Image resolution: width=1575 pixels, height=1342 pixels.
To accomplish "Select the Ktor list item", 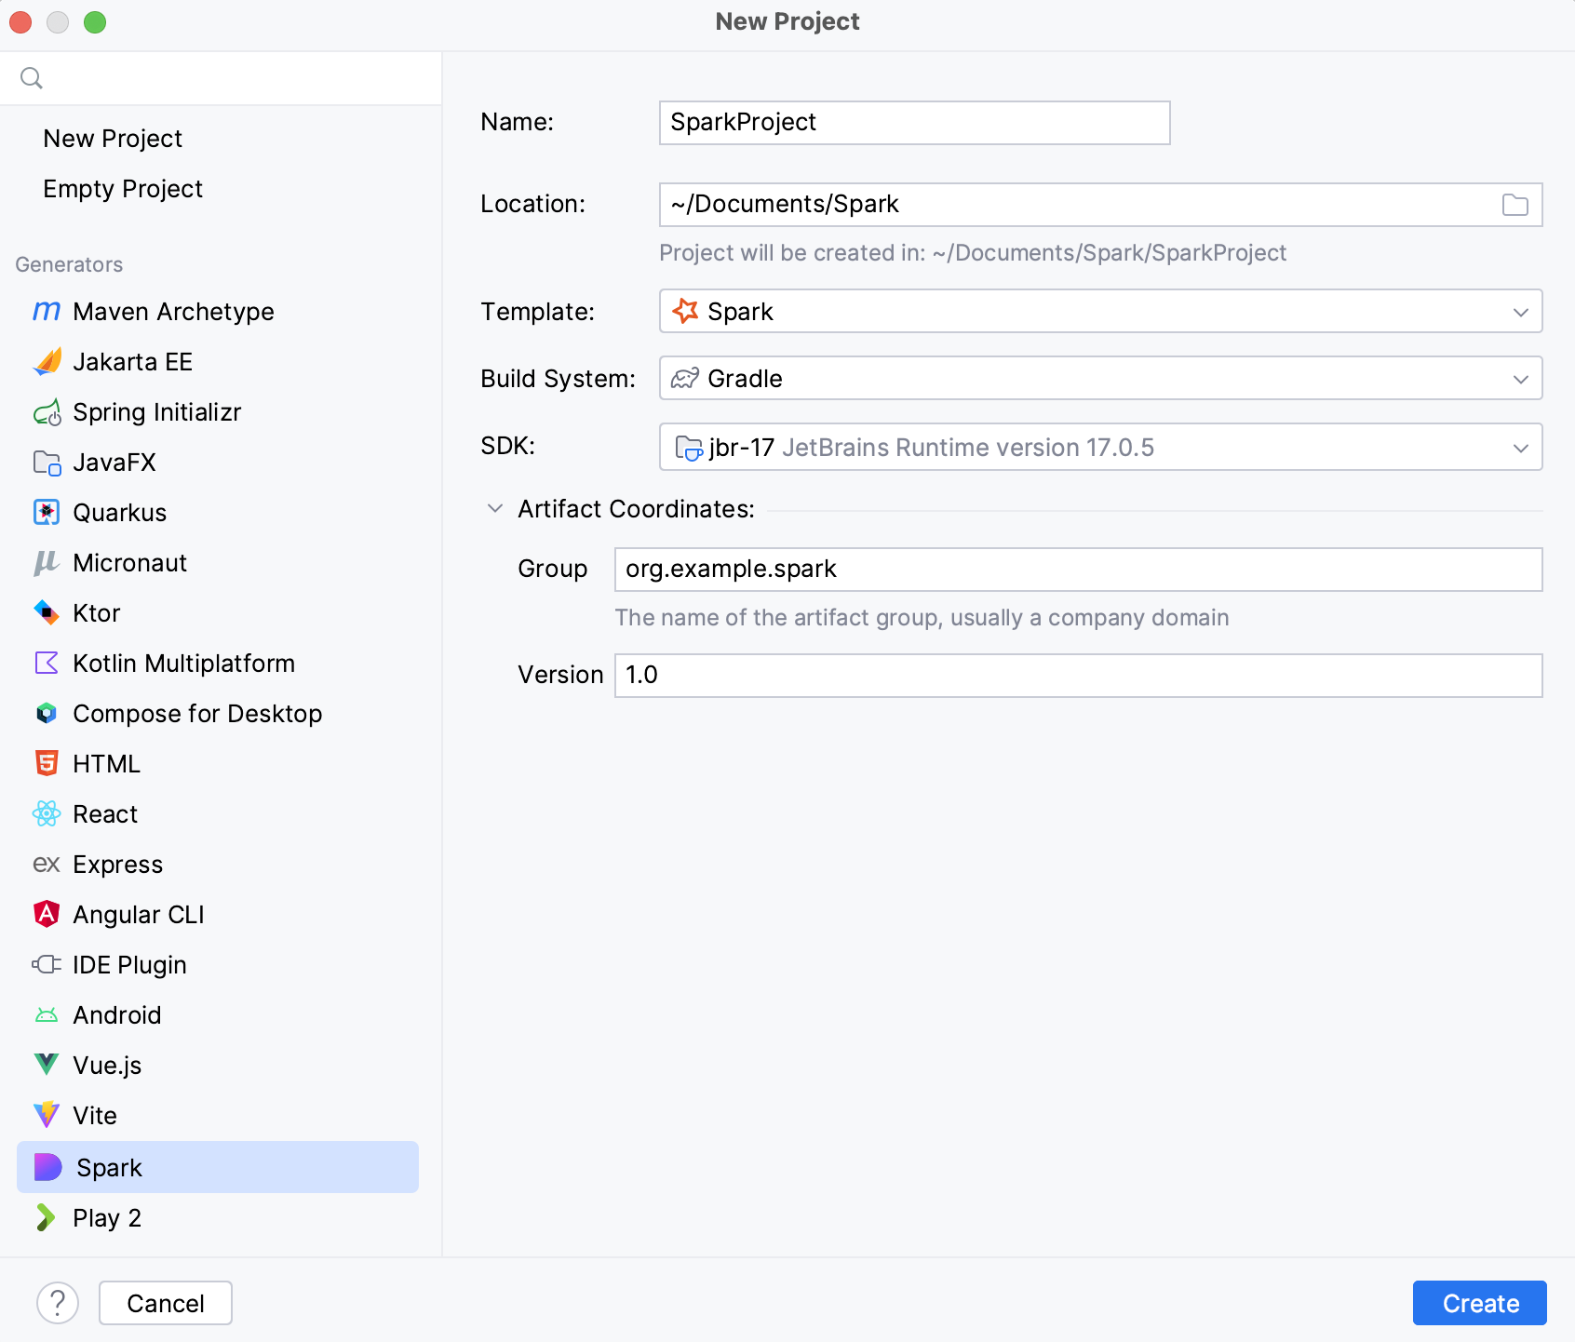I will 218,612.
